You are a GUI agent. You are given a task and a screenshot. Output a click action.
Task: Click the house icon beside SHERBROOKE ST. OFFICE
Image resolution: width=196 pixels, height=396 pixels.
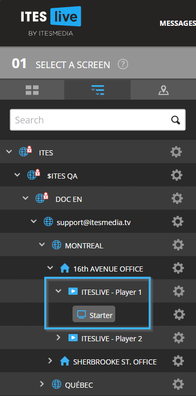point(65,361)
